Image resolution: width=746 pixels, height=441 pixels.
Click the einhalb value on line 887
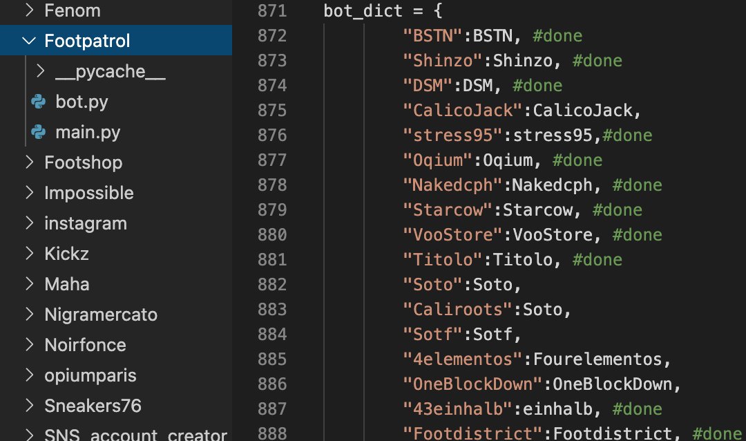[x=557, y=409]
